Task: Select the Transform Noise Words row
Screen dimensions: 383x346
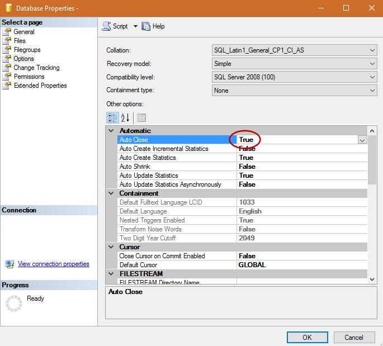Action: pos(242,229)
